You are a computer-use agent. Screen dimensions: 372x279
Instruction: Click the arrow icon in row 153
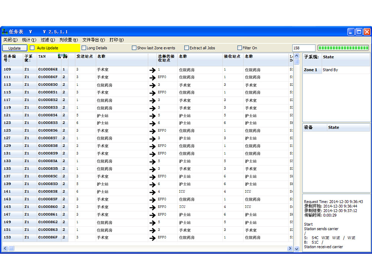click(x=153, y=238)
